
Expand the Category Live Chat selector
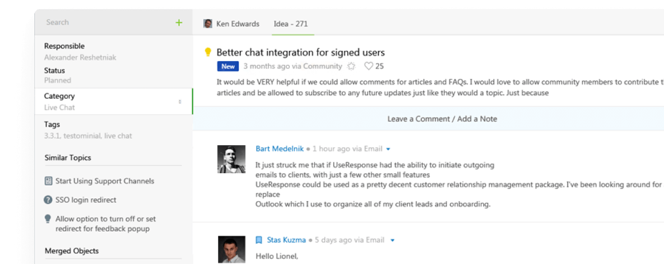180,102
